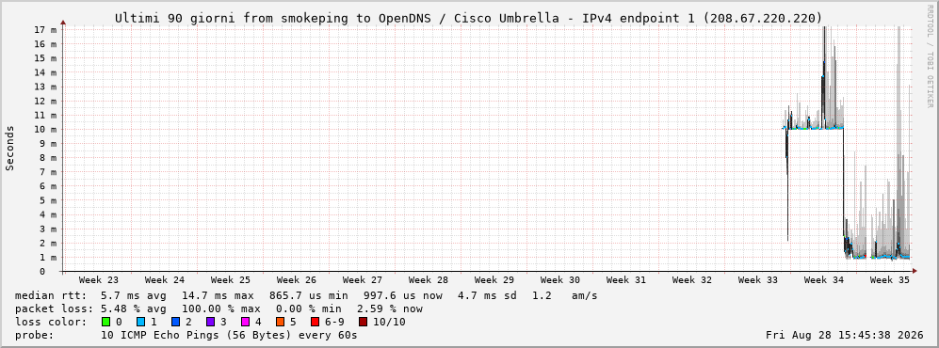Click the magenta loss swatch for 4
The width and height of the screenshot is (939, 348).
pyautogui.click(x=246, y=323)
